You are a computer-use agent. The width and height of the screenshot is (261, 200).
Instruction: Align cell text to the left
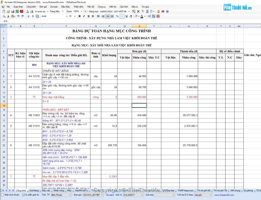pyautogui.click(x=99, y=16)
